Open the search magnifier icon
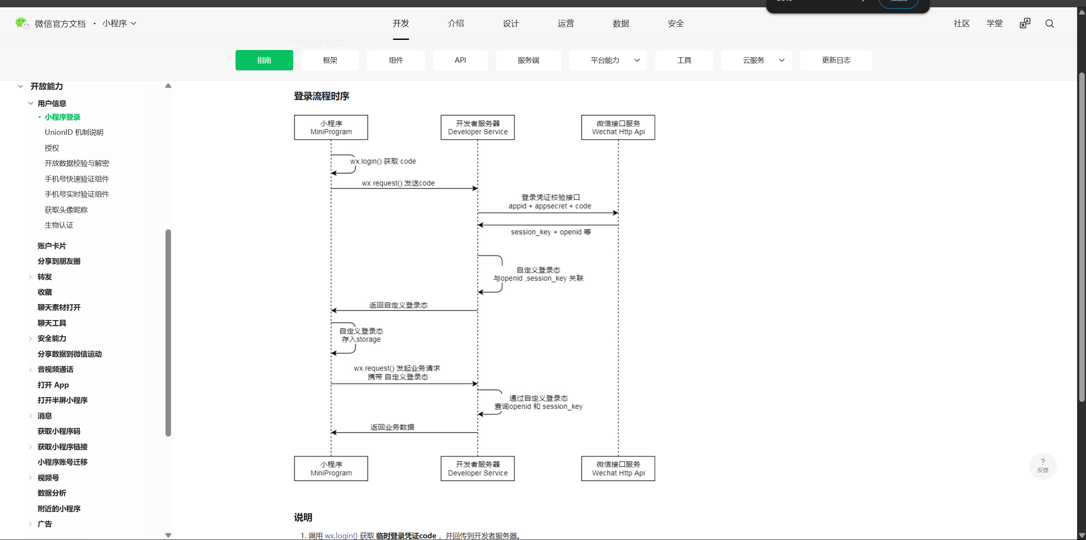The height and width of the screenshot is (540, 1086). tap(1050, 24)
